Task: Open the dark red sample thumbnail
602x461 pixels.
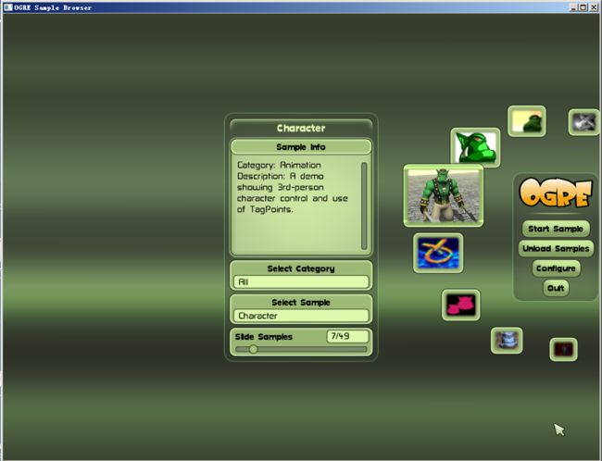Action: coord(563,349)
